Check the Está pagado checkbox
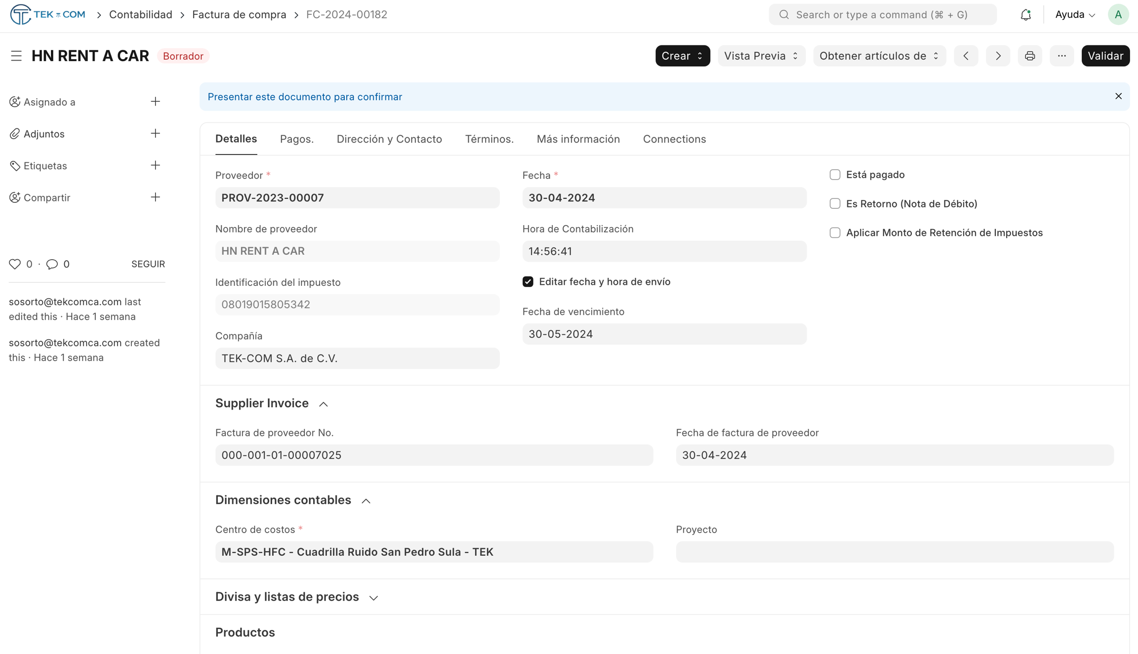 pos(835,175)
